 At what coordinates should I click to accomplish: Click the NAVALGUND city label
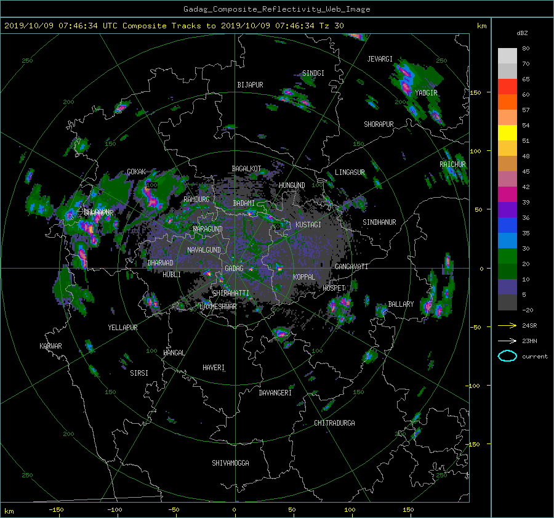(204, 249)
